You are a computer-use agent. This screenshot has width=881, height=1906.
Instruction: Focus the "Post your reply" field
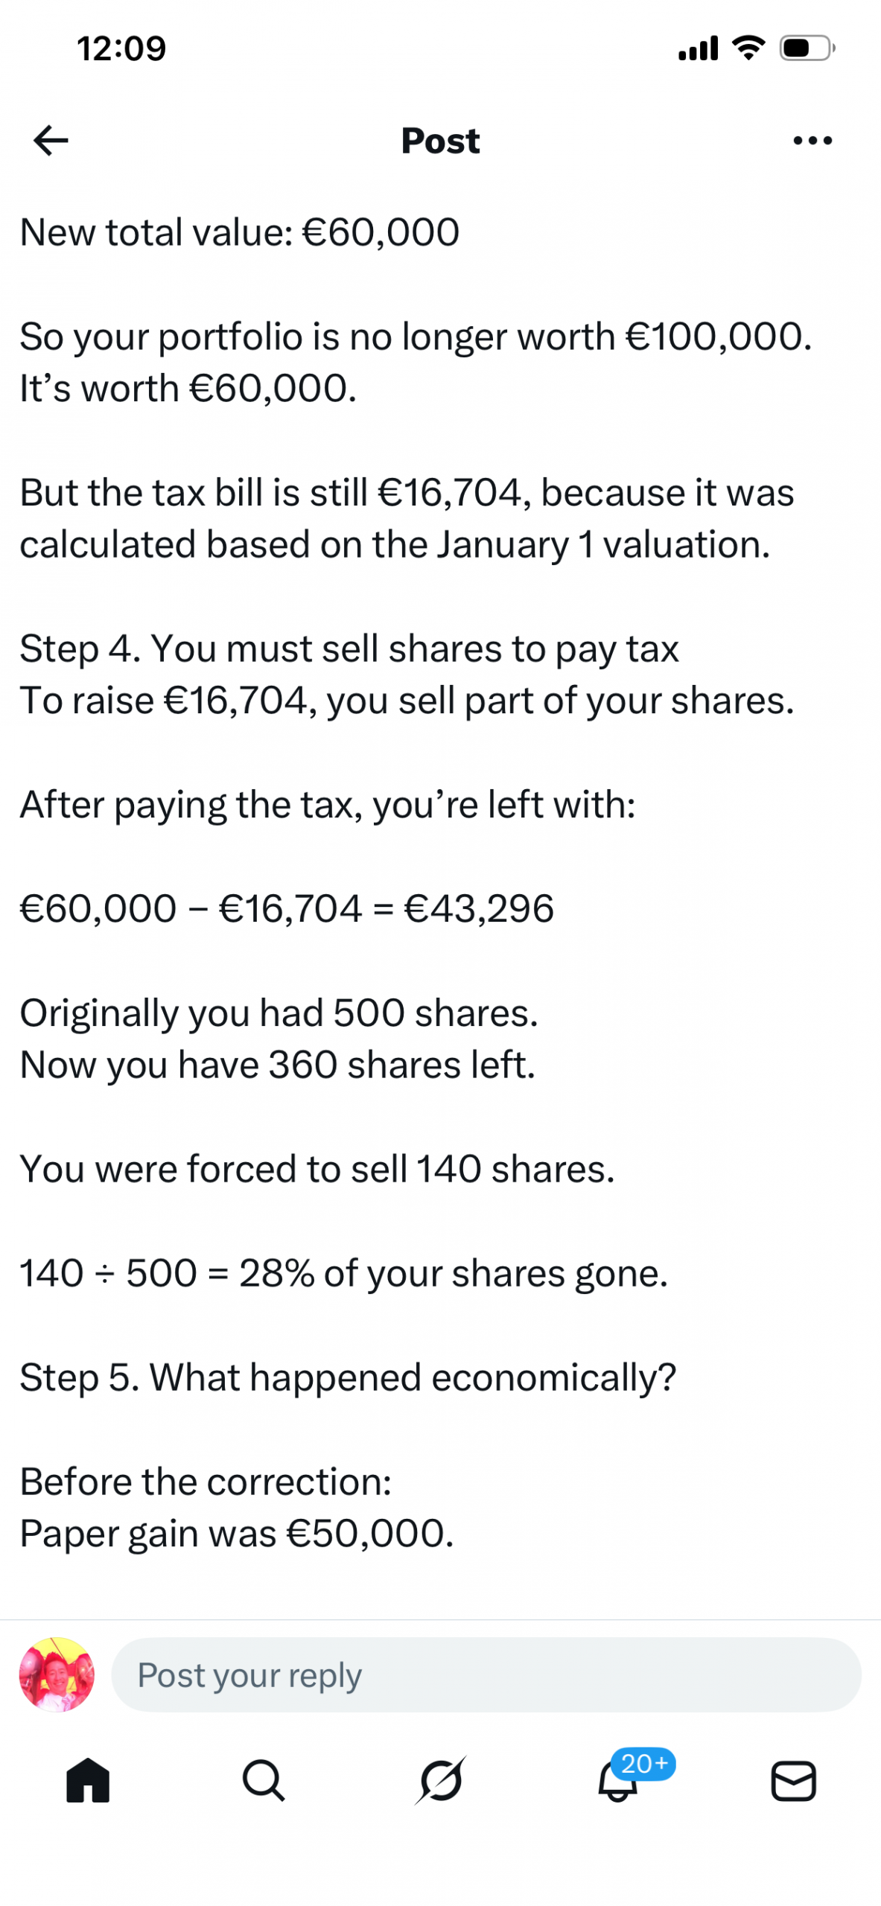[x=486, y=1674]
